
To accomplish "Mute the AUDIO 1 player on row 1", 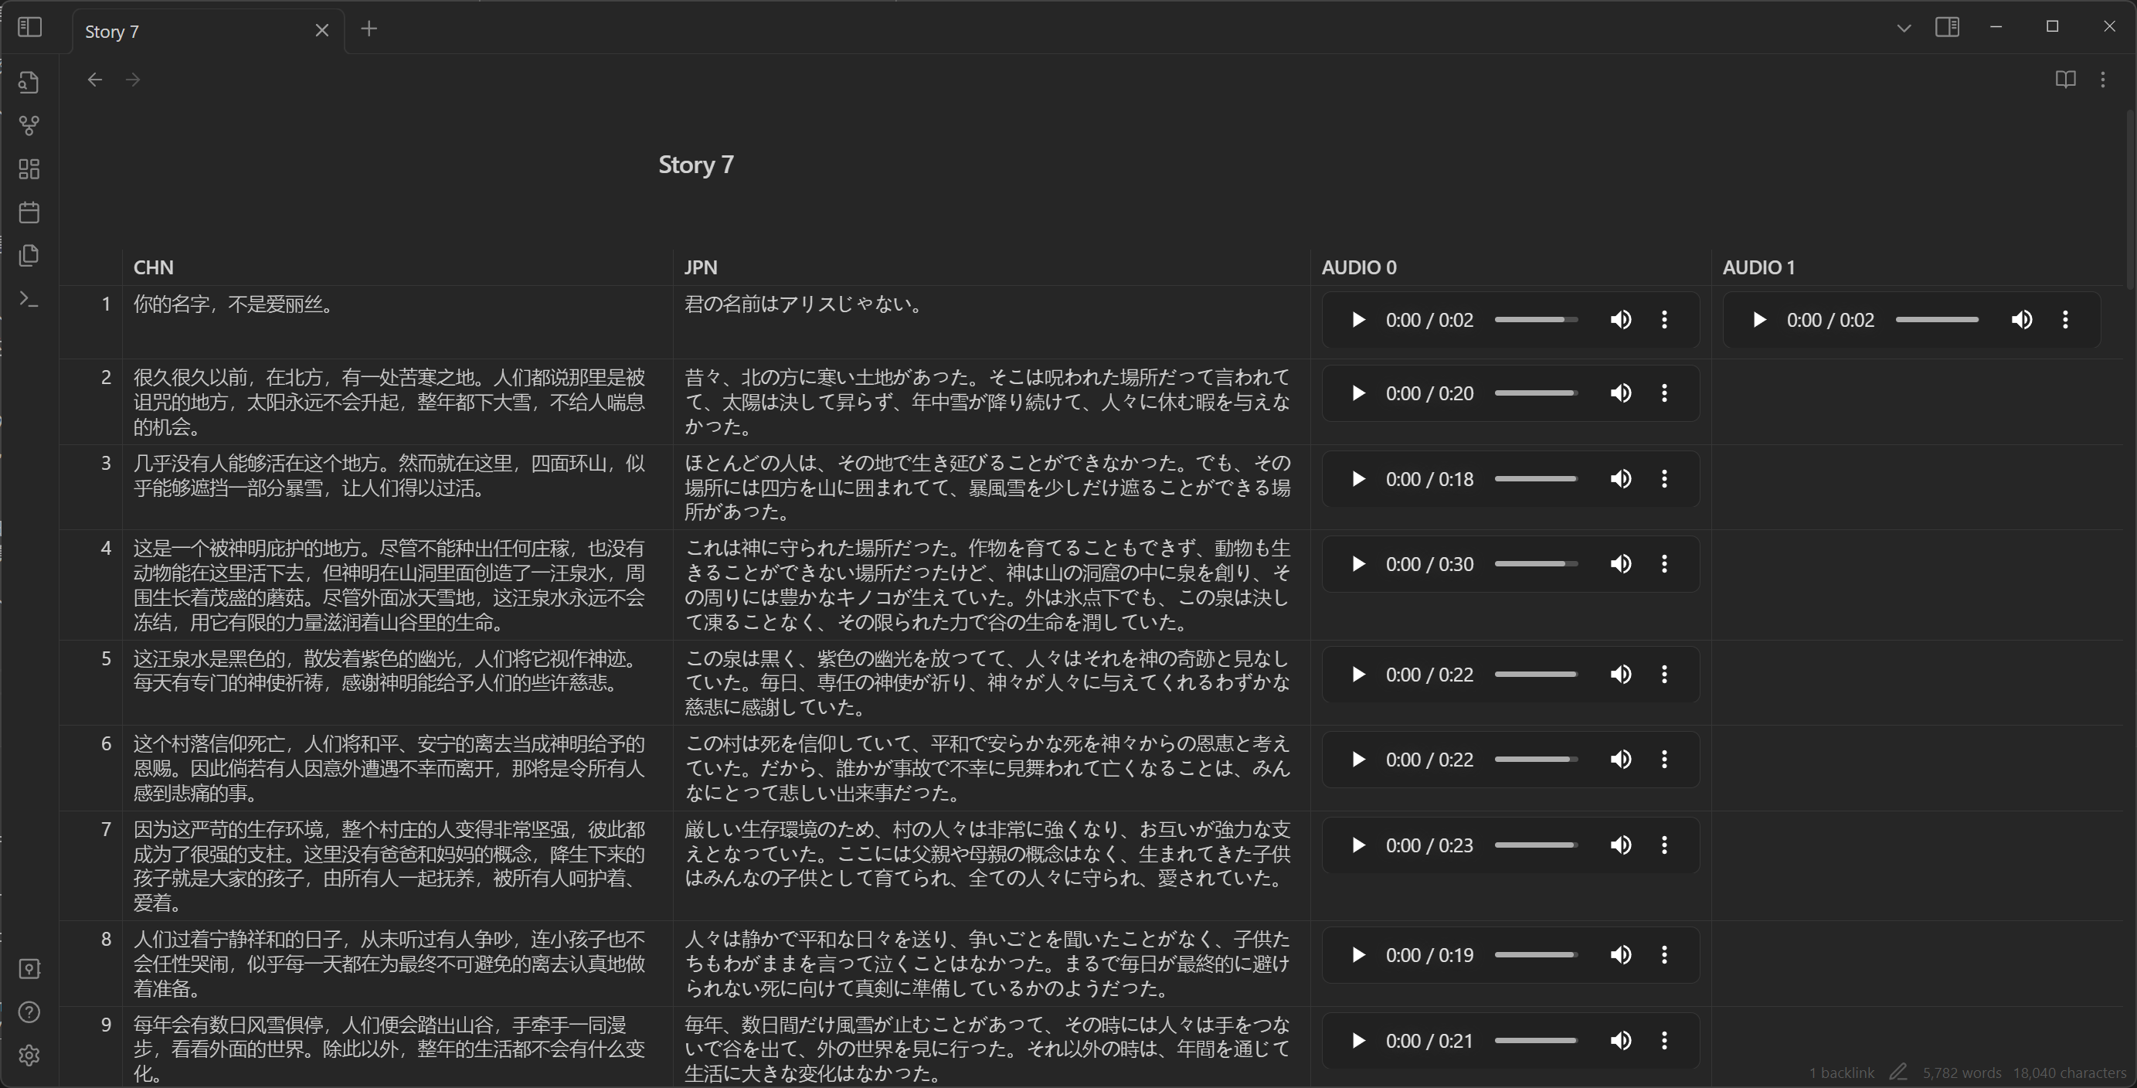I will 2022,319.
